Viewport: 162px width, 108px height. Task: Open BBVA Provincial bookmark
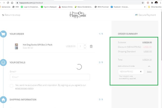tap(102, 7)
